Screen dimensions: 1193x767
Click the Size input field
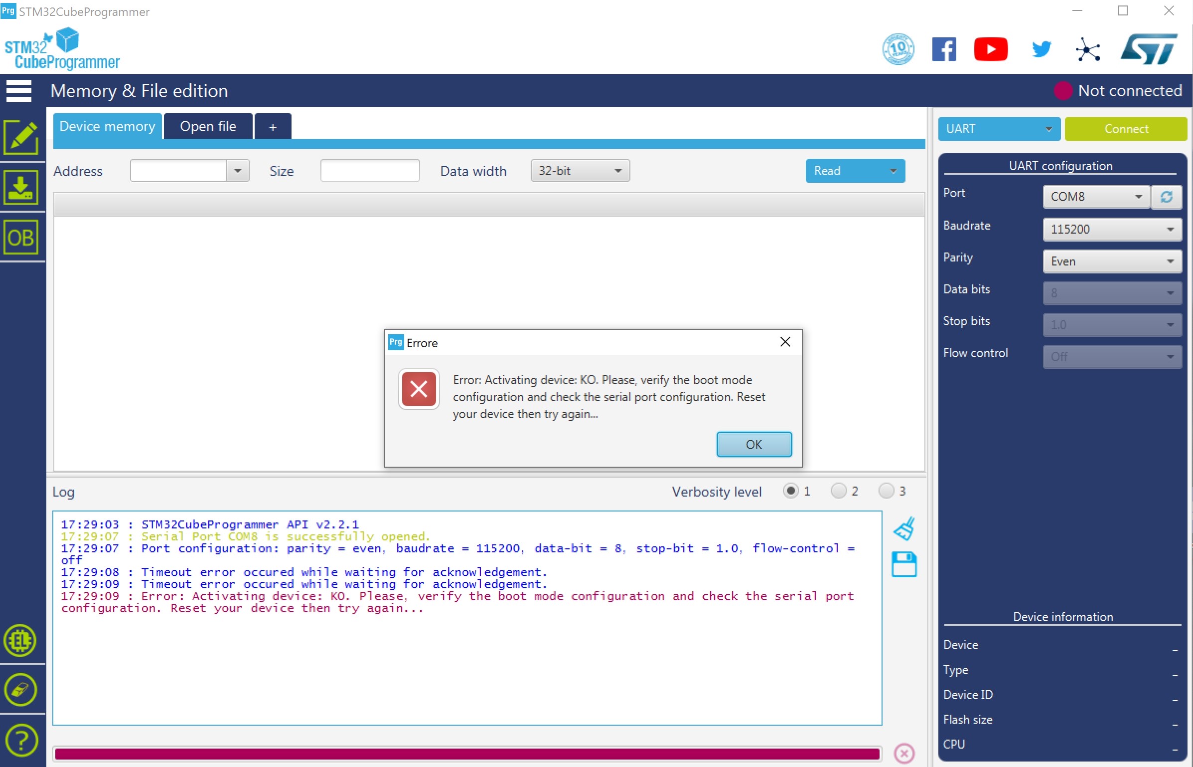coord(370,171)
